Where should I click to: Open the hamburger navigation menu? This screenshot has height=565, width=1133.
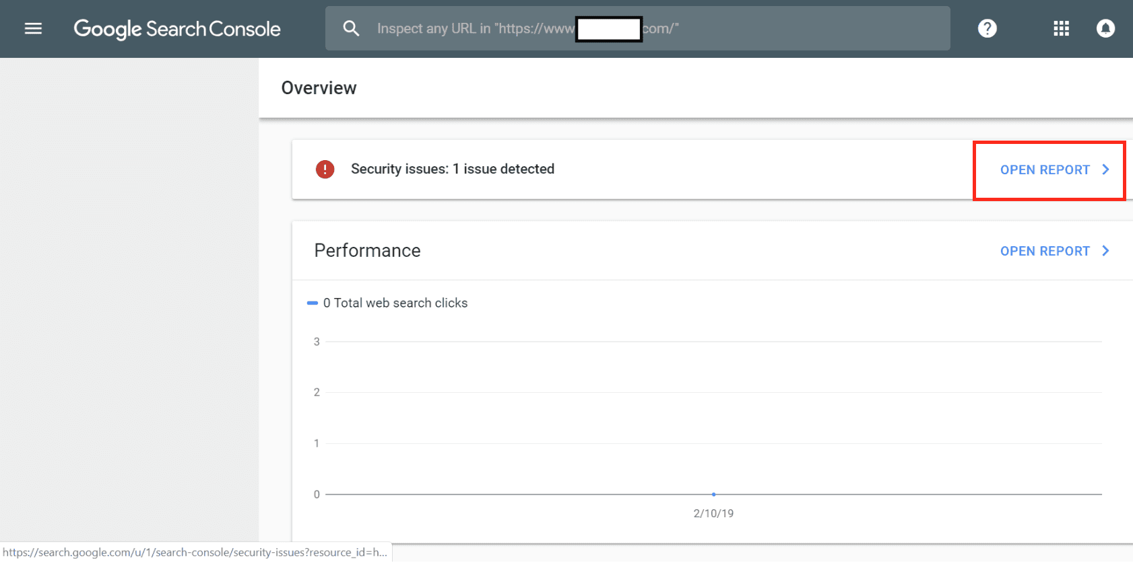[x=33, y=28]
